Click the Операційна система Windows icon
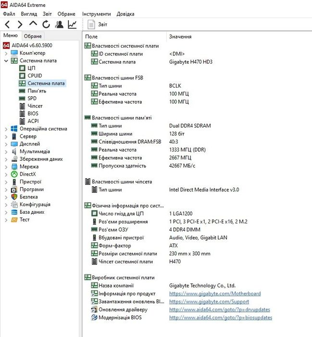Viewport: 312px width, 337px height. 14,129
